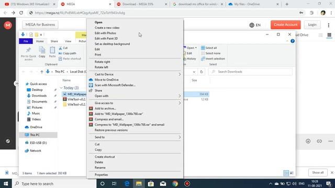This screenshot has height=188, width=335.
Task: Select OneDrive in navigation pane
Action: 36,127
